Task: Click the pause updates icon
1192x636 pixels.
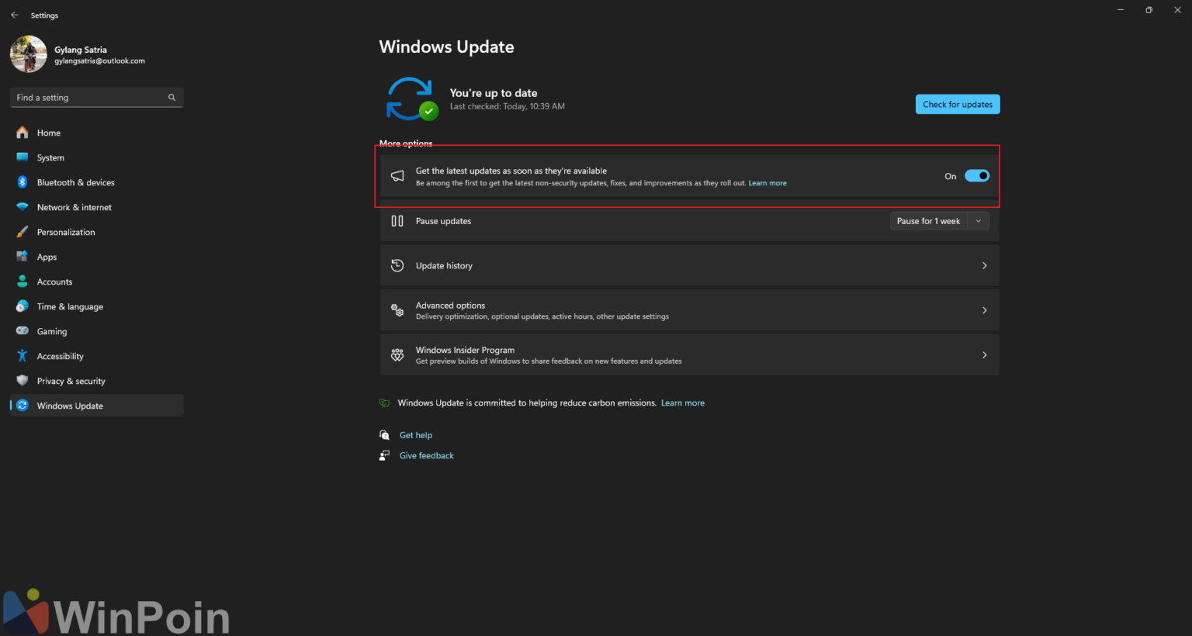Action: (397, 221)
